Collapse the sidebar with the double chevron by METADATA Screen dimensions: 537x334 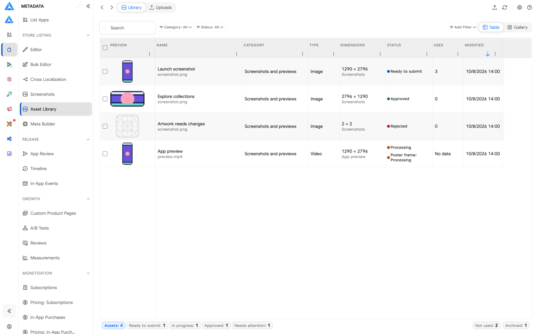(88, 6)
